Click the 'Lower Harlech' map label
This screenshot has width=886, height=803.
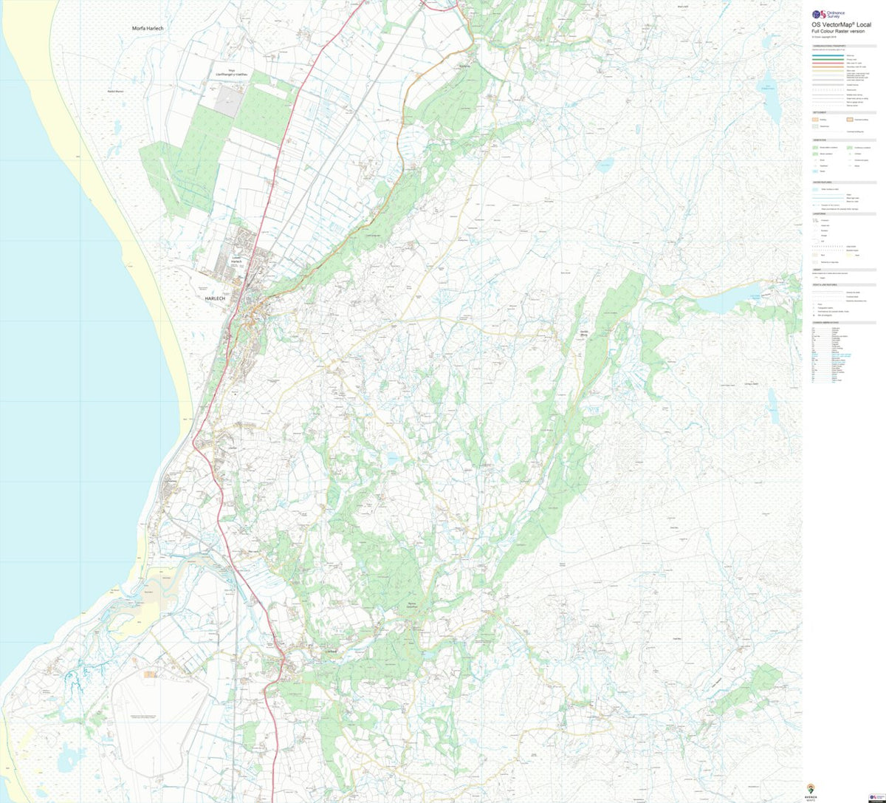pyautogui.click(x=236, y=259)
